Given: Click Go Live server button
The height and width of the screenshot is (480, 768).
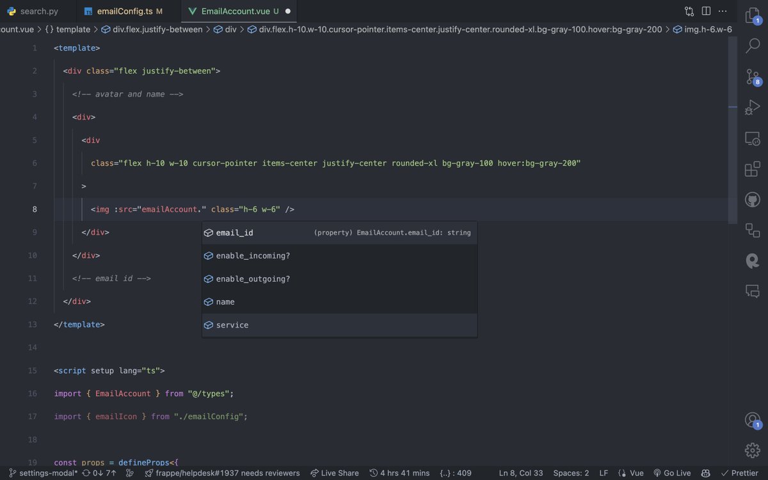Looking at the screenshot, I should (x=671, y=473).
